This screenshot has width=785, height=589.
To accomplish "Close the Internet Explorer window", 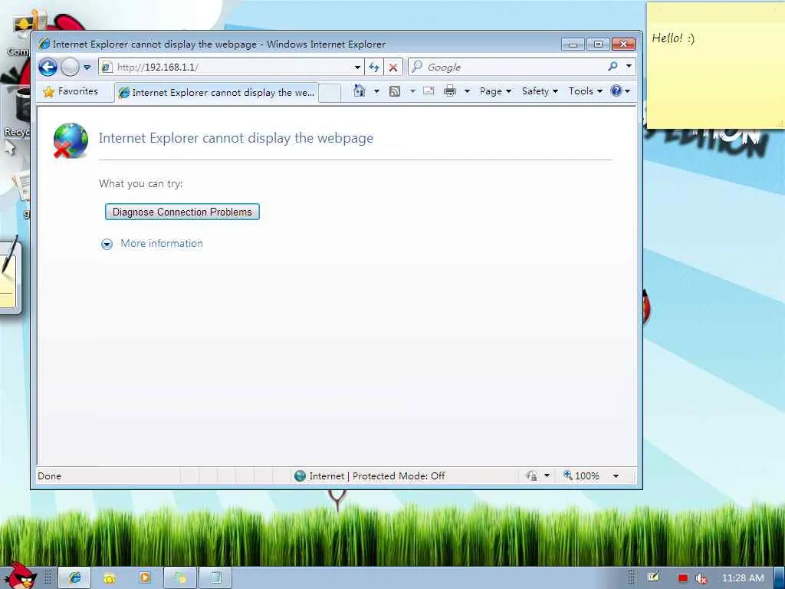I will 624,44.
